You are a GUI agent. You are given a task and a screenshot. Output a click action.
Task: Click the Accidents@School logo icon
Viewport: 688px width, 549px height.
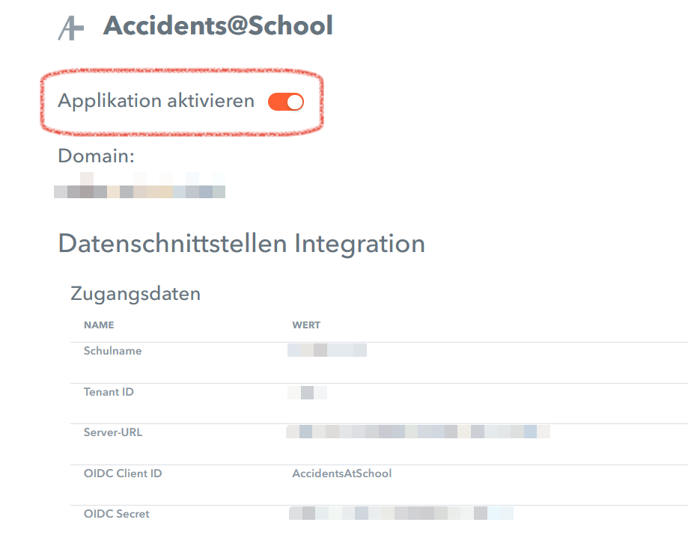(x=70, y=28)
